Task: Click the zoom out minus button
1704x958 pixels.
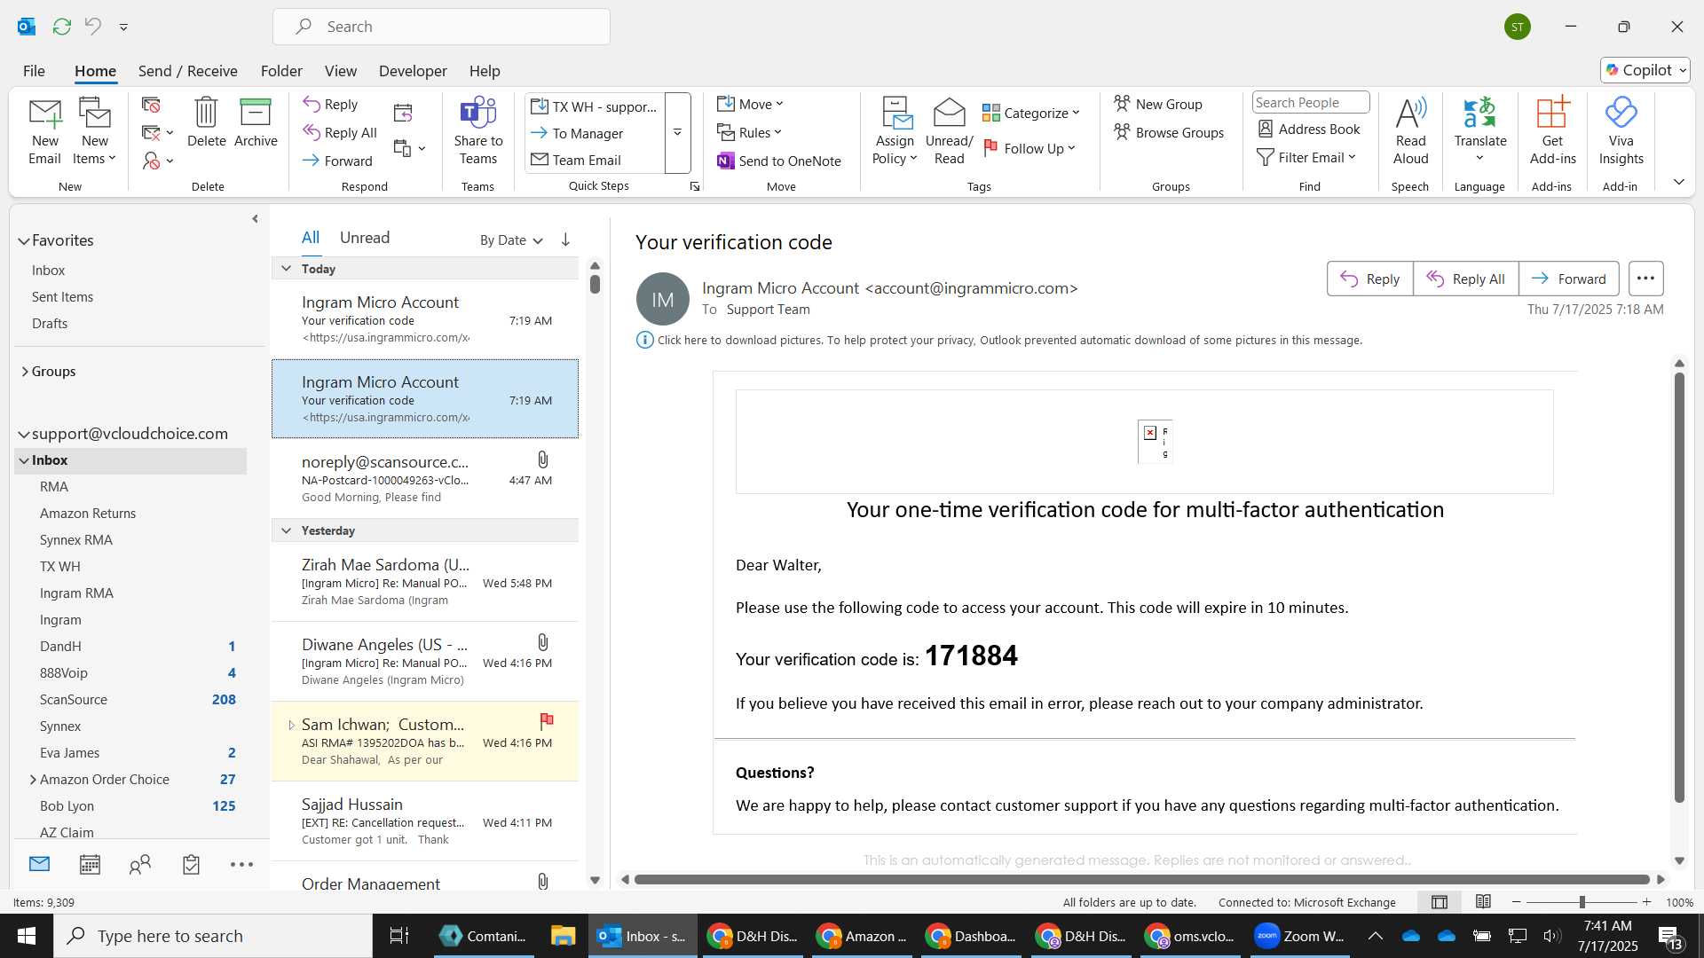Action: tap(1516, 902)
